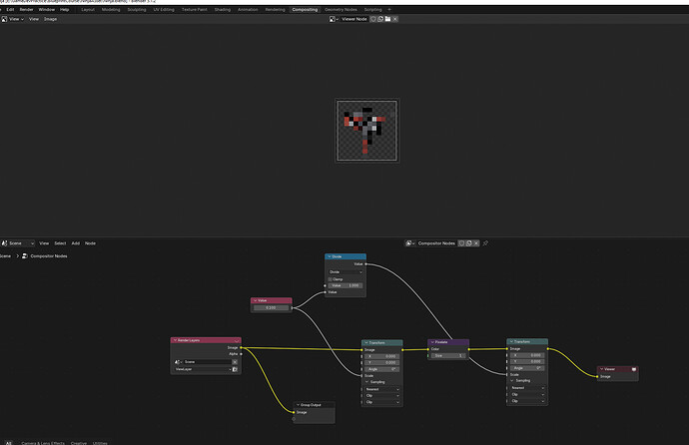Click the Viewer node preview icon

[634, 369]
